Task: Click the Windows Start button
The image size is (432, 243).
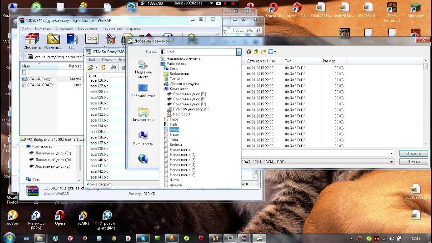Action: coord(9,237)
